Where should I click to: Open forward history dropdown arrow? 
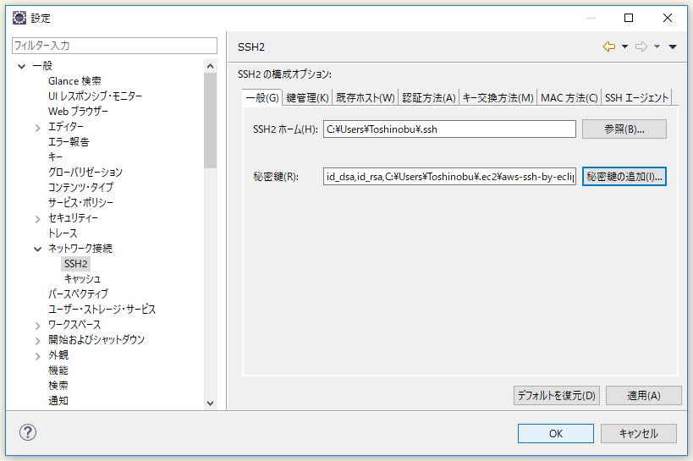tap(657, 47)
